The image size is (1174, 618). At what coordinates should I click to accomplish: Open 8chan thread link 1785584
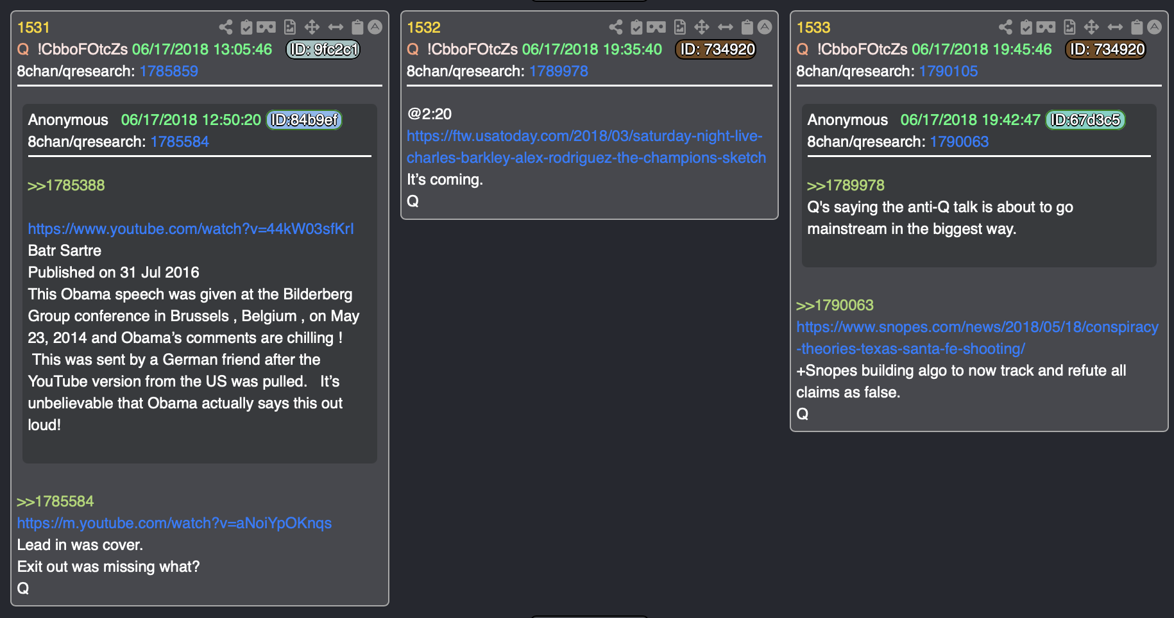click(x=180, y=142)
